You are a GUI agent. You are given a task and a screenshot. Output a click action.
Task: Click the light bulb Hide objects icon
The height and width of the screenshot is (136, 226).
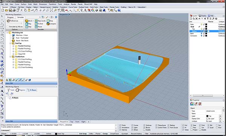pos(82,11)
